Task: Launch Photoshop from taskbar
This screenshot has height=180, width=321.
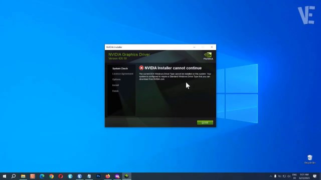Action: (98, 176)
